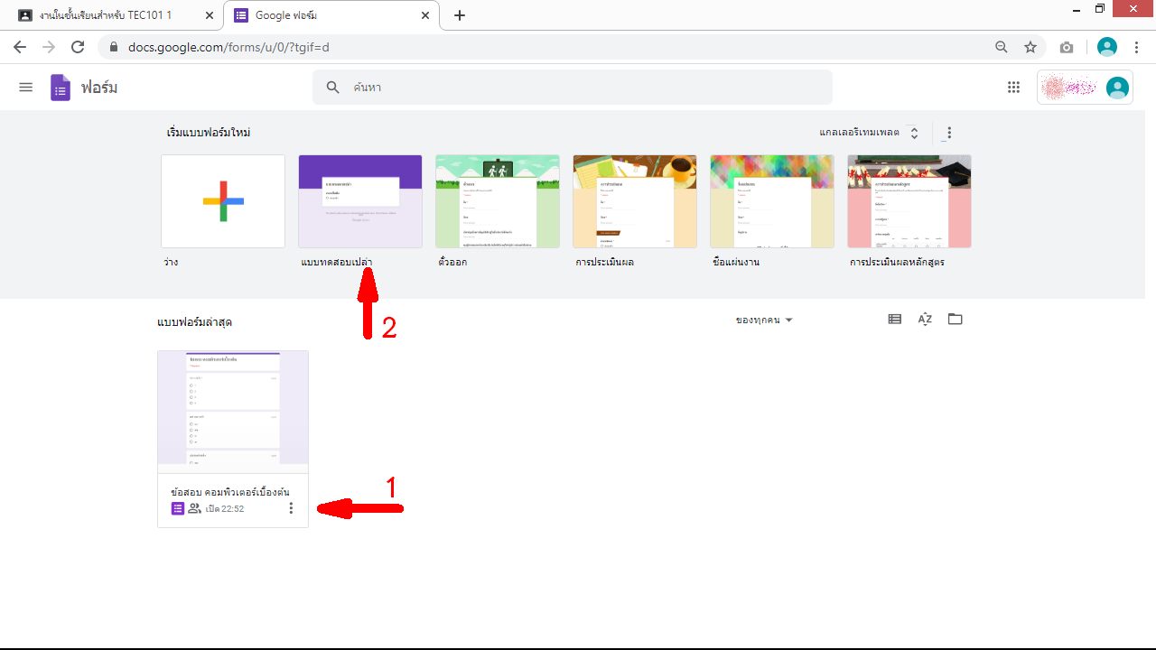Open the Google apps grid launcher
This screenshot has width=1156, height=650.
click(x=1013, y=88)
